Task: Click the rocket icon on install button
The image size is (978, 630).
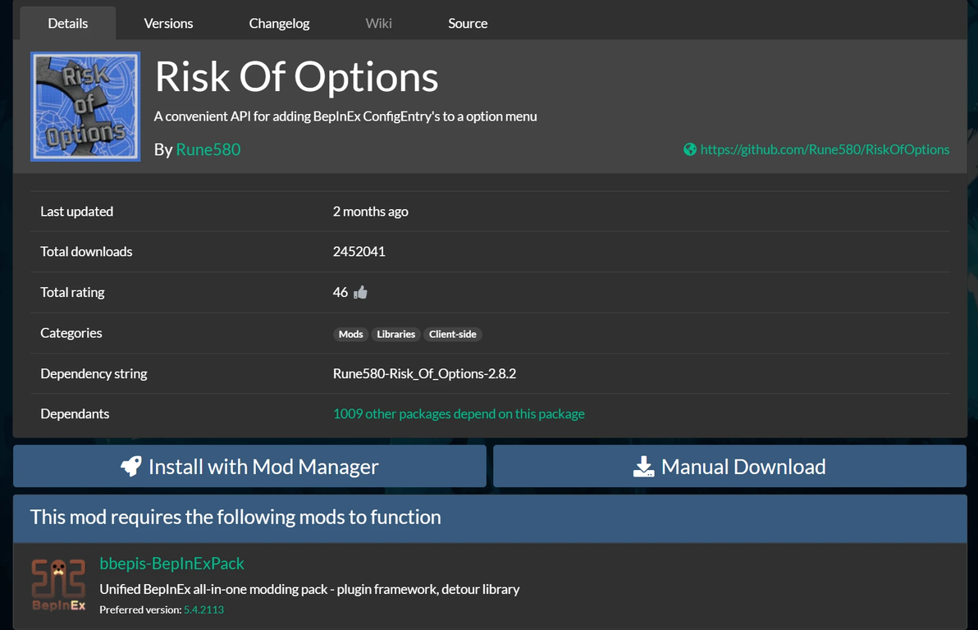Action: click(x=131, y=467)
